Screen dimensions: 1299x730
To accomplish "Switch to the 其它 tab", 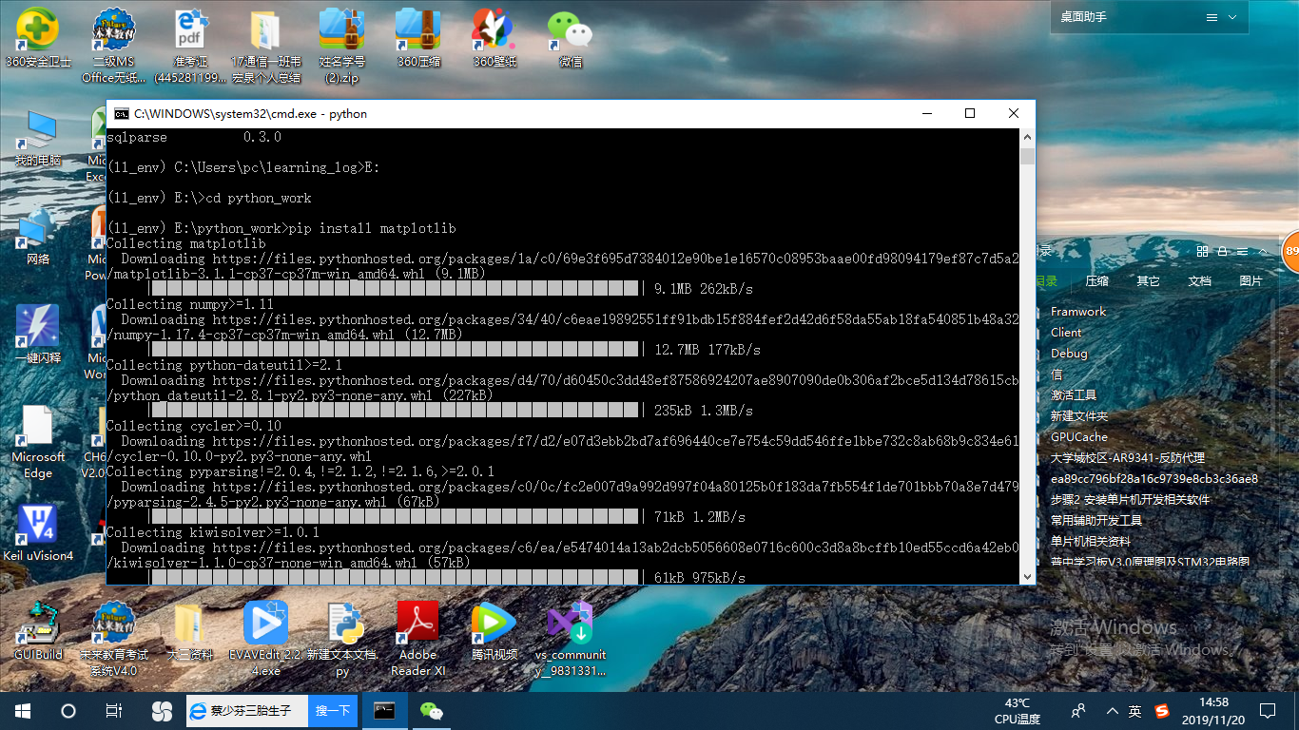I will tap(1148, 281).
